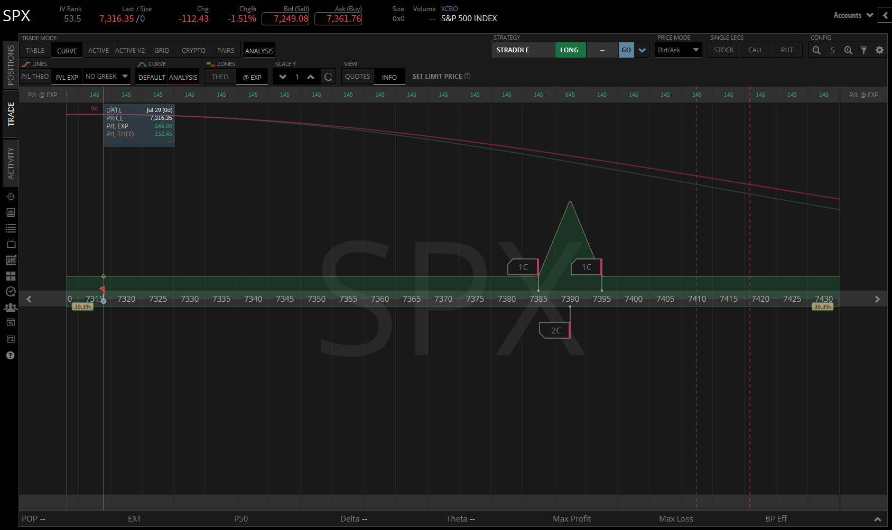Screen dimensions: 892x530
Task: Open the crosshair target sidebar icon
Action: (11, 197)
